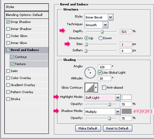Open the Technique dropdown showing Smooth
Image resolution: width=154 pixels, height=139 pixels.
click(97, 25)
